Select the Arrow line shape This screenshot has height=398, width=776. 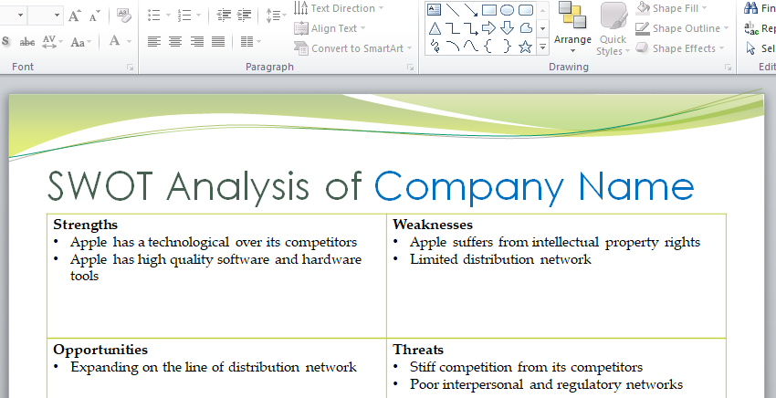click(x=471, y=9)
